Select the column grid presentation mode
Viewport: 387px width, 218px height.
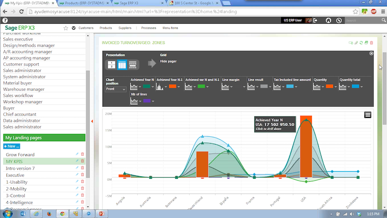click(x=122, y=64)
